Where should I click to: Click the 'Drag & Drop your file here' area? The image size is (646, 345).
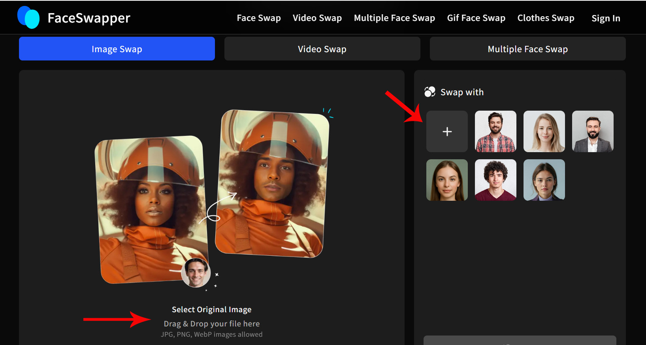click(211, 324)
